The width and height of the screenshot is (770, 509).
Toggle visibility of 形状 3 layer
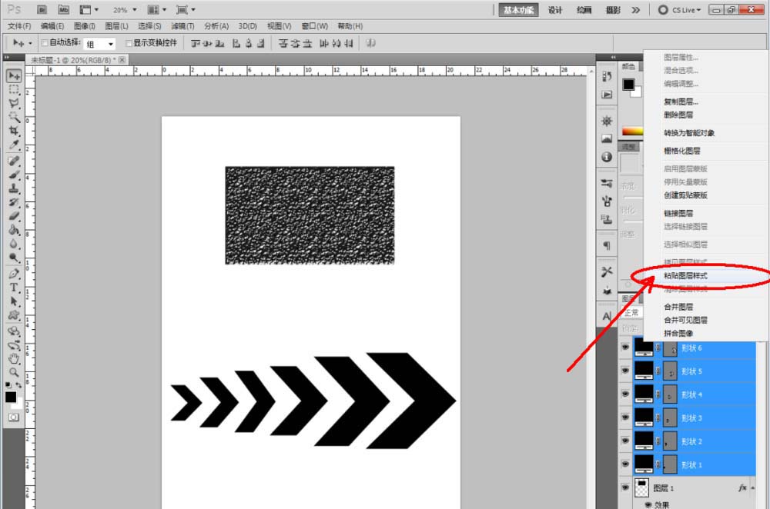pyautogui.click(x=624, y=418)
